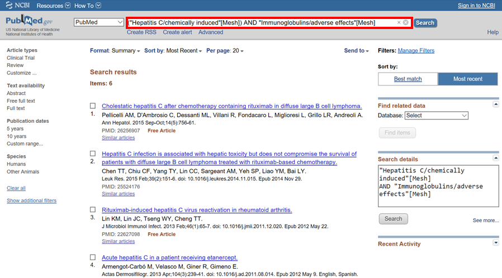Viewport: 502px width, 278px height.
Task: Open the Cholestatic hepatitis C article title
Action: point(232,106)
